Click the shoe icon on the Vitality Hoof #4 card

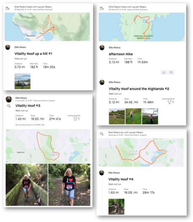coord(102,134)
